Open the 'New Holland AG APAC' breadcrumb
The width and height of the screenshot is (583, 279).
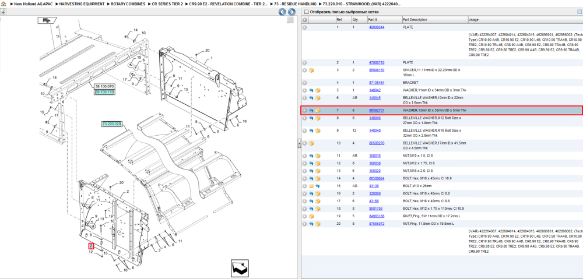[x=33, y=3]
